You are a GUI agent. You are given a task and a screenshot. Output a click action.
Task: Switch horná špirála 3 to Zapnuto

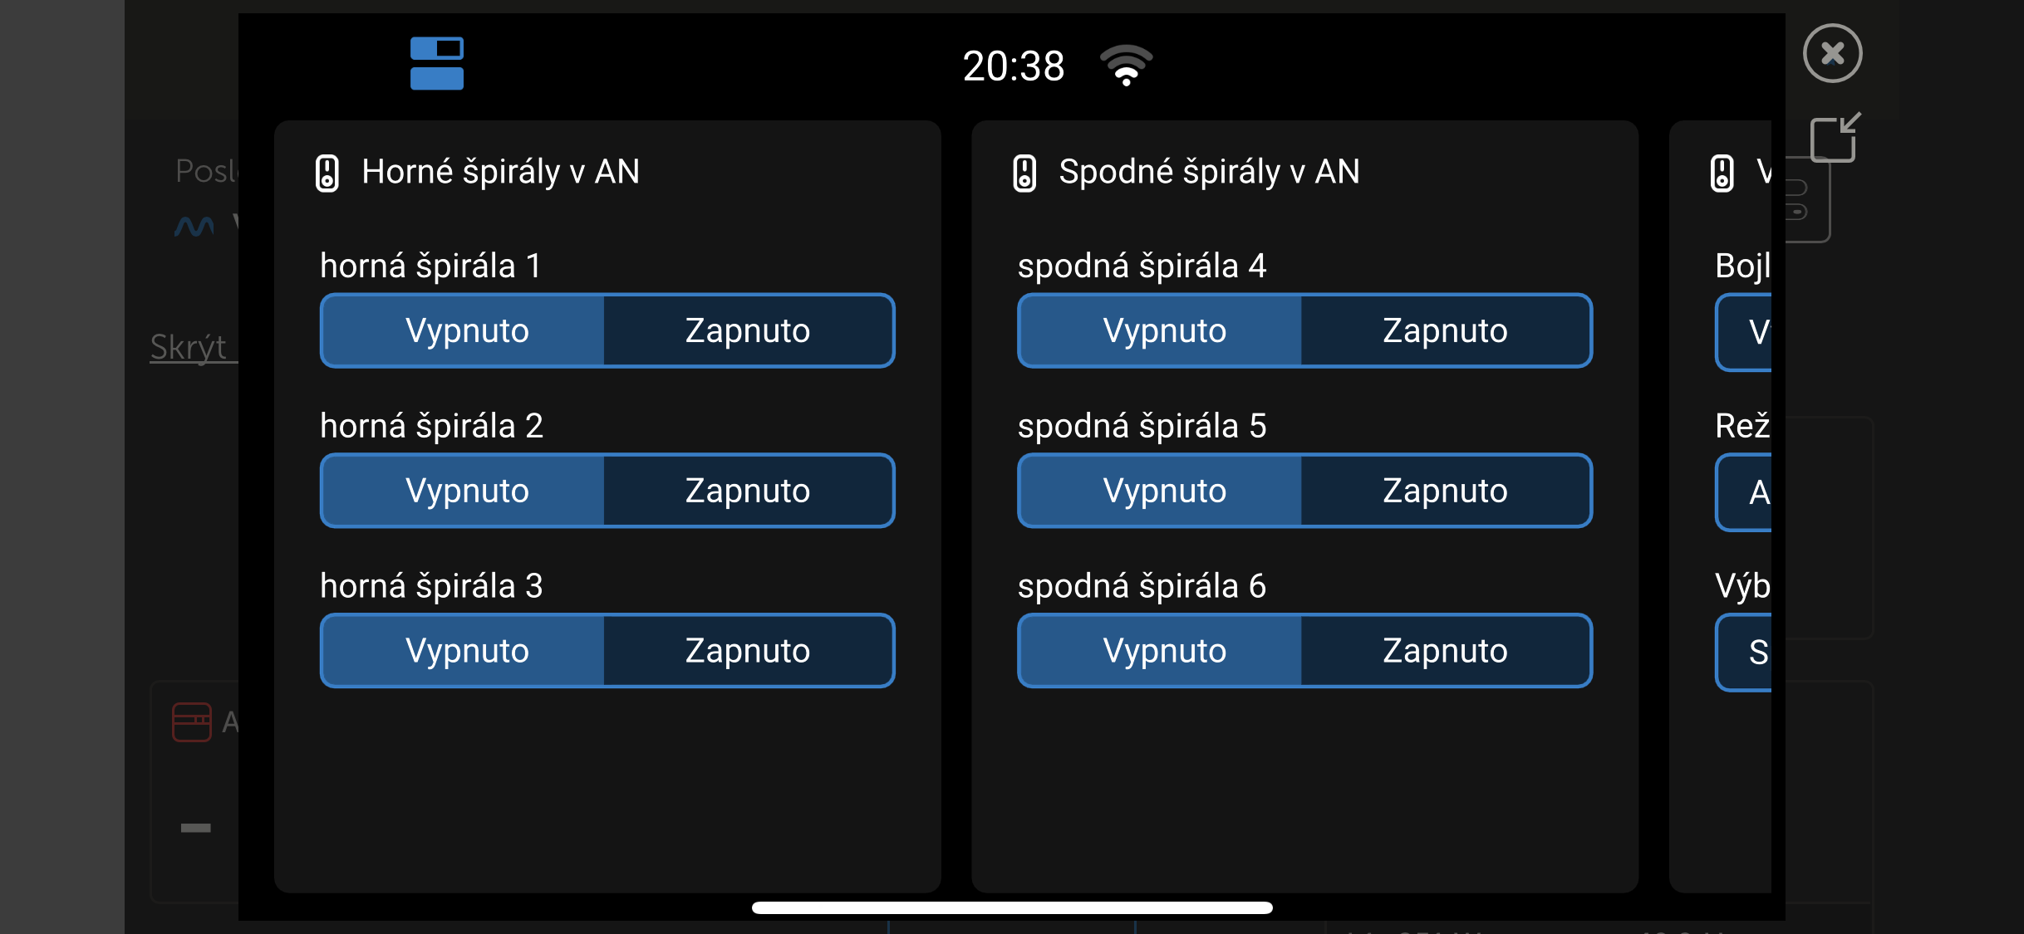[x=748, y=651]
